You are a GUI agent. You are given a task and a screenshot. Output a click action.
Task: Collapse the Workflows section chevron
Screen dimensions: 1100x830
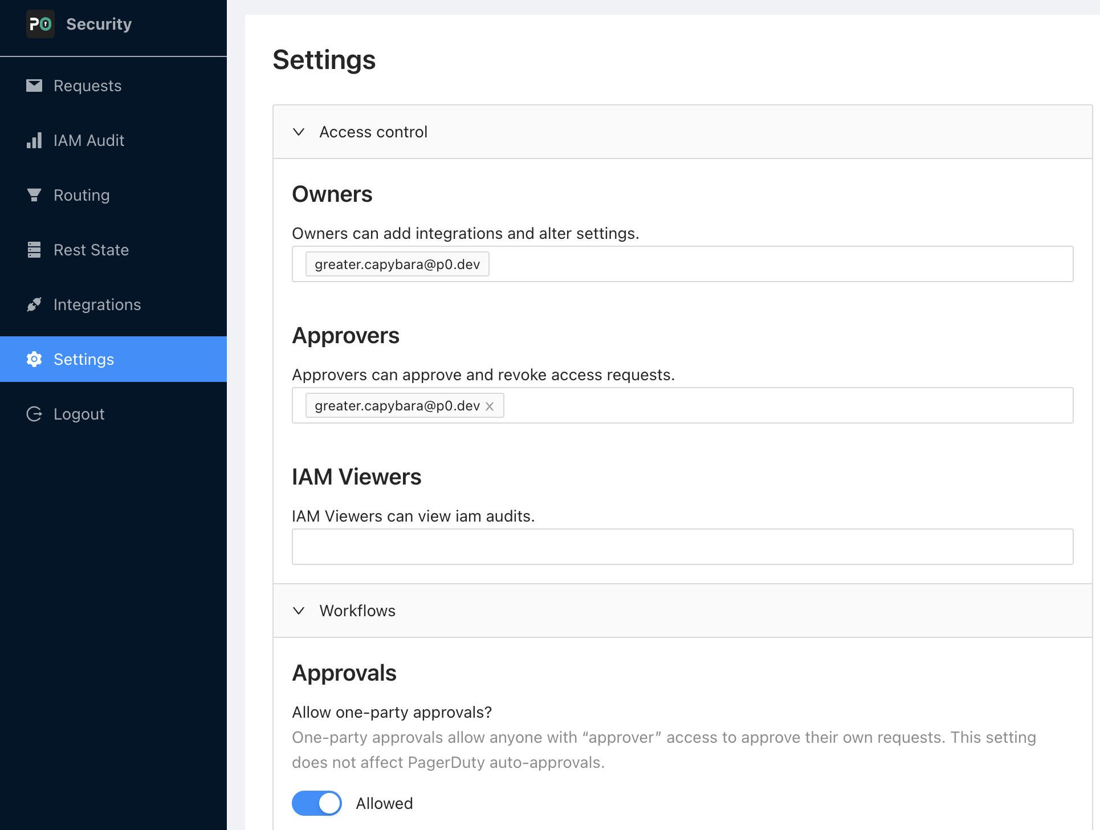299,611
